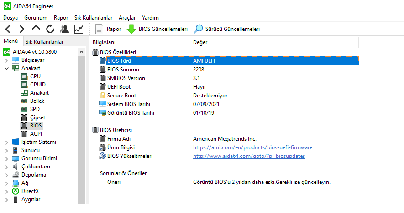Viewport: 404px width, 213px height.
Task: Click the user silhouette toolbar icon
Action: 64,29
